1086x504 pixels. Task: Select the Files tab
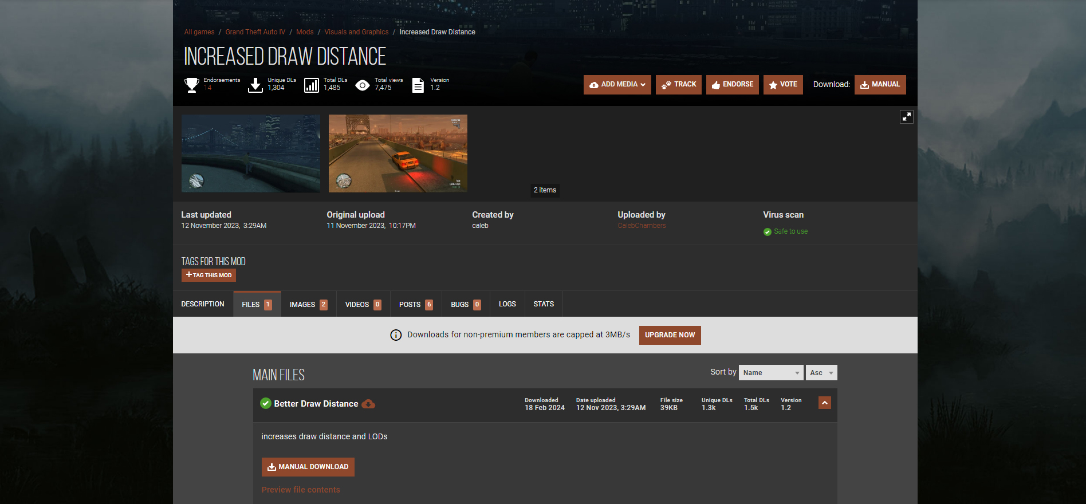pyautogui.click(x=257, y=304)
